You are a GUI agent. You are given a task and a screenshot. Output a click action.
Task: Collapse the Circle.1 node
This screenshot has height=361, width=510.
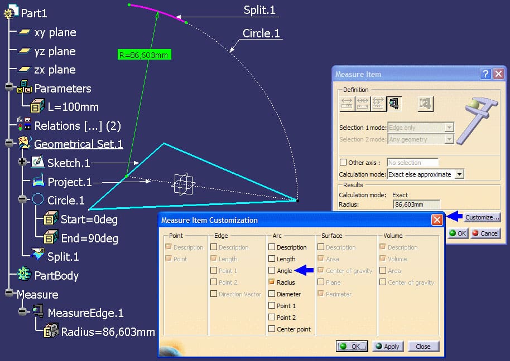point(22,199)
